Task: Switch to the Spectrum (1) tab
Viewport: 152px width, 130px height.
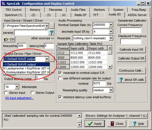Action: point(13,15)
